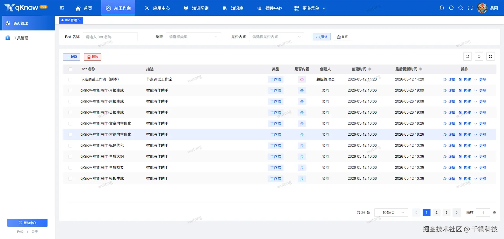
Task: Click the refresh icon in top header
Action: pyautogui.click(x=451, y=8)
